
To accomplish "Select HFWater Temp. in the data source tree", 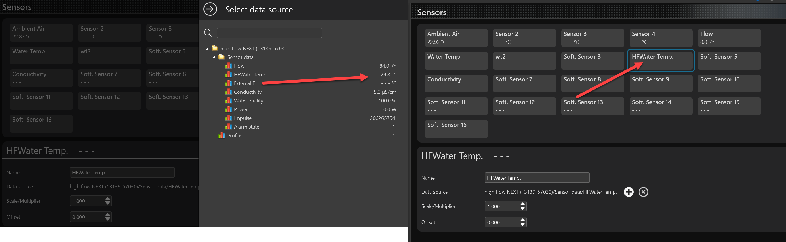I will [251, 75].
